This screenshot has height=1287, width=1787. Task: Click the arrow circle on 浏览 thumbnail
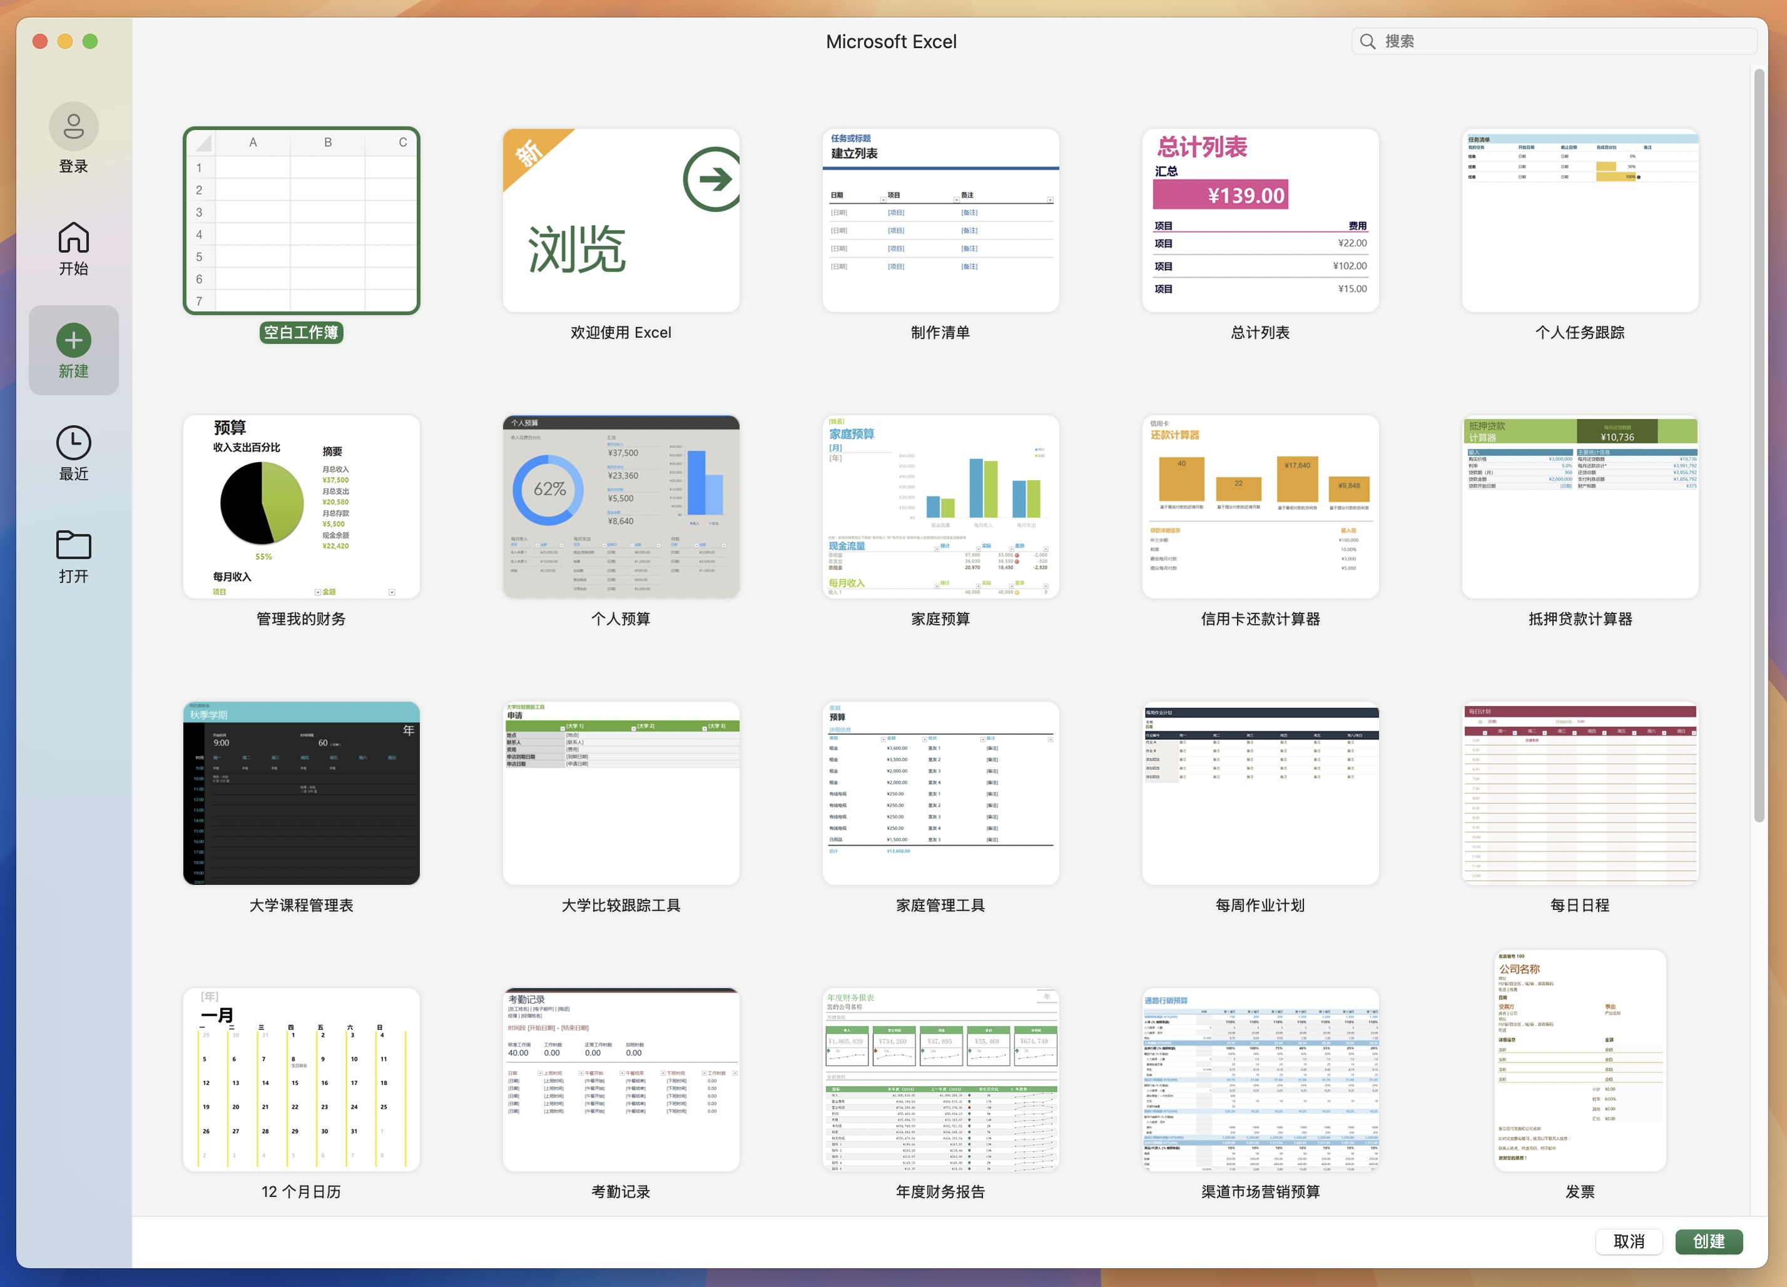[x=712, y=179]
